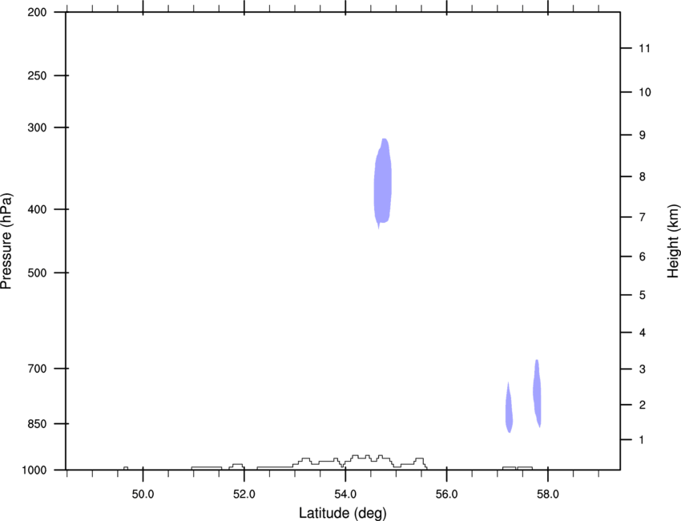Click the "Pressure (hPa)" axis title
Image resolution: width=681 pixels, height=521 pixels.
click(x=6, y=241)
